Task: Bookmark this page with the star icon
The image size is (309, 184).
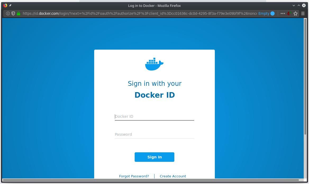Action: click(x=296, y=13)
